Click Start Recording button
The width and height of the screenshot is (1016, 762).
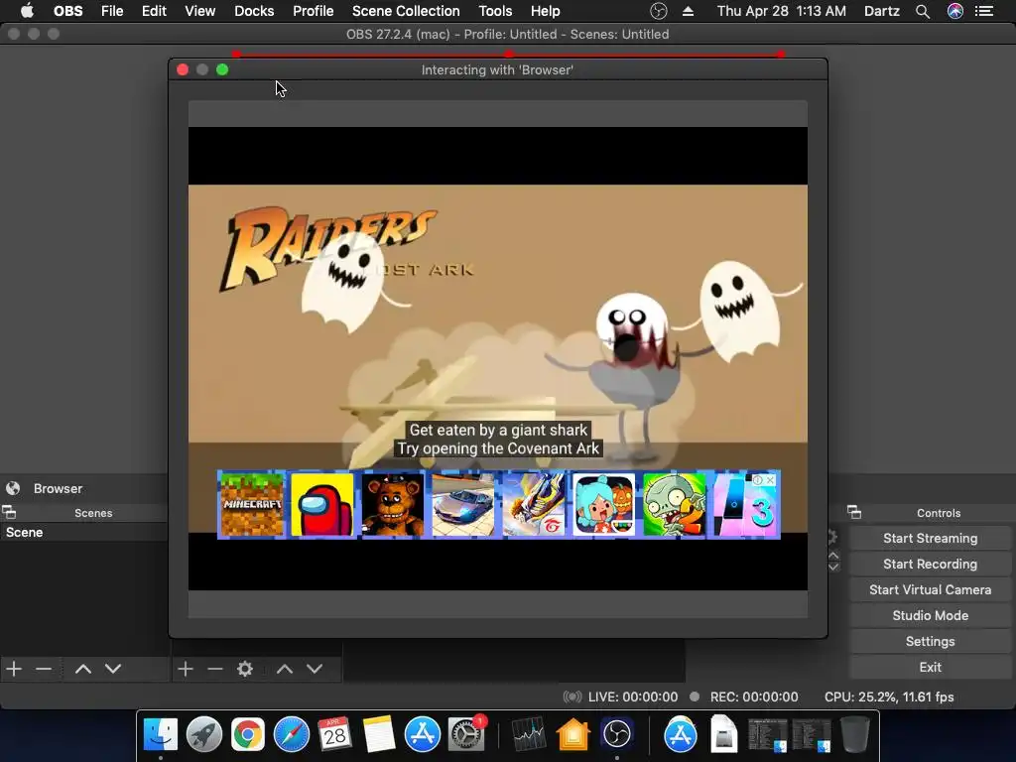(930, 564)
